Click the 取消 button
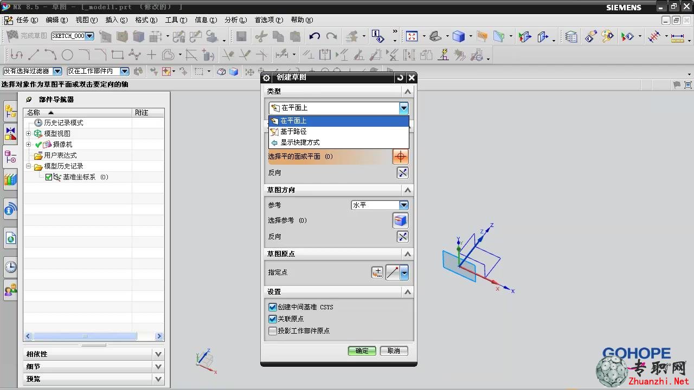The image size is (694, 390). [394, 351]
